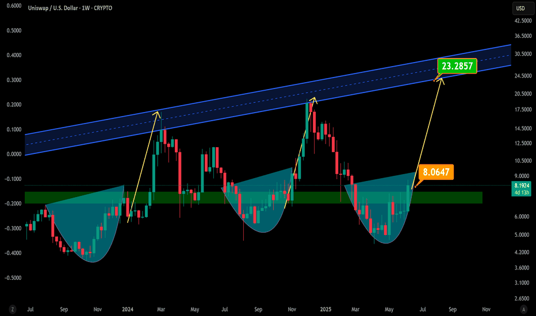Click the 0.0000 value on the left scale
Viewport: 536px width, 316px height.
[x=14, y=154]
